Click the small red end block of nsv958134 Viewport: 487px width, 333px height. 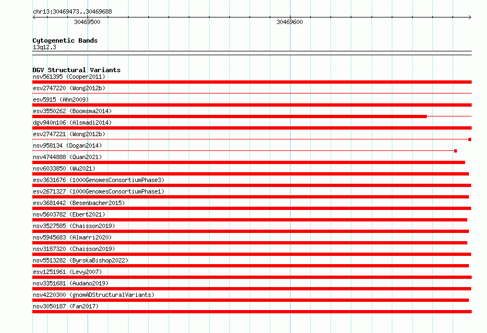pos(456,151)
